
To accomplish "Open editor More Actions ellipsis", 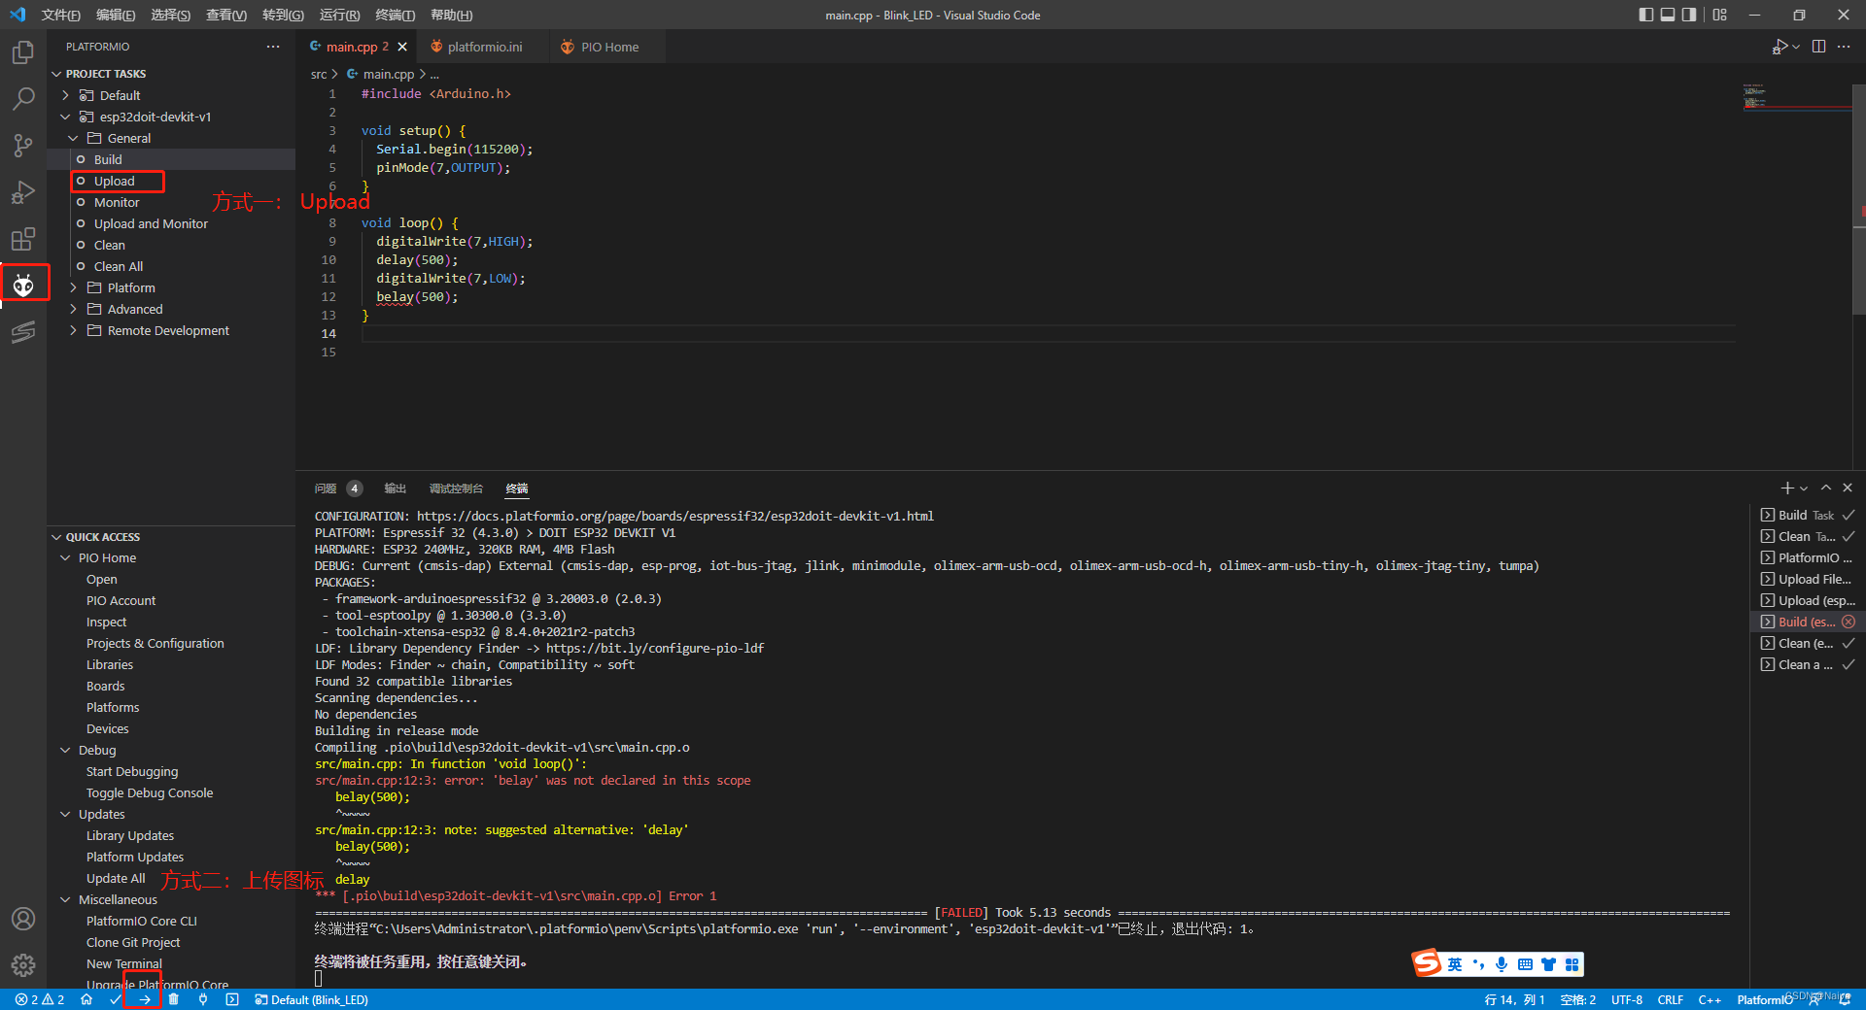I will (x=1844, y=47).
